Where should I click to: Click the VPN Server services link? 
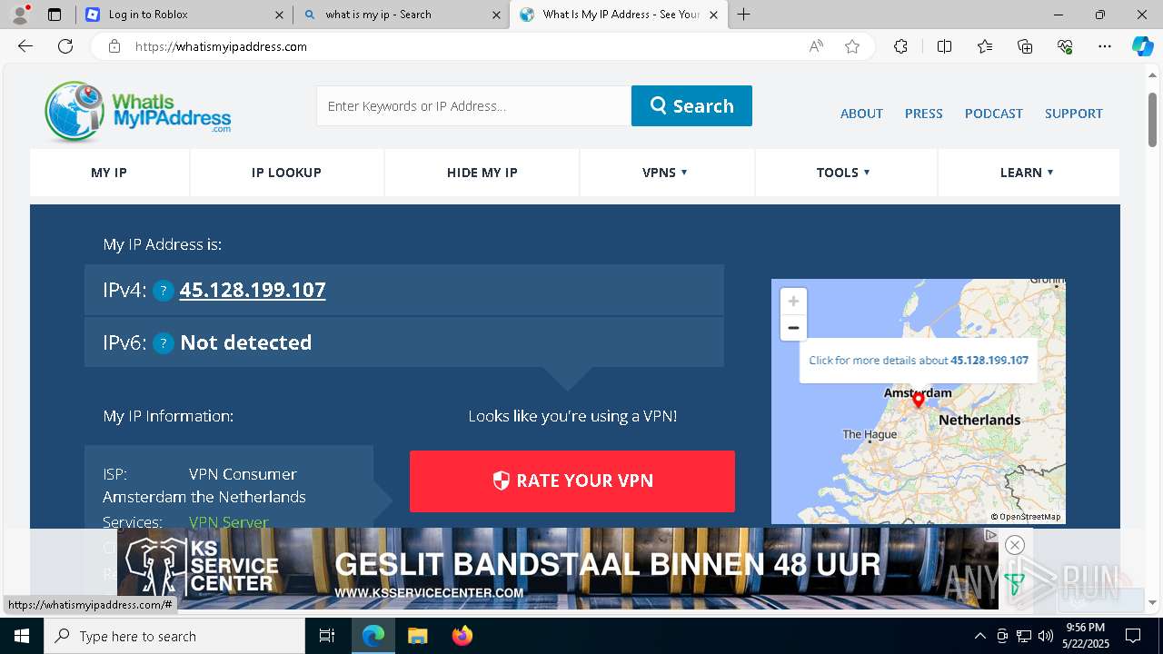tap(229, 523)
